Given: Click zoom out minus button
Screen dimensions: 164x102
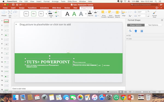Looking at the screenshot, I should click(x=134, y=92).
